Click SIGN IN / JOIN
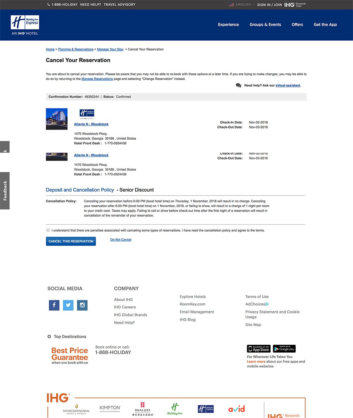The width and height of the screenshot is (353, 418). 269,5
